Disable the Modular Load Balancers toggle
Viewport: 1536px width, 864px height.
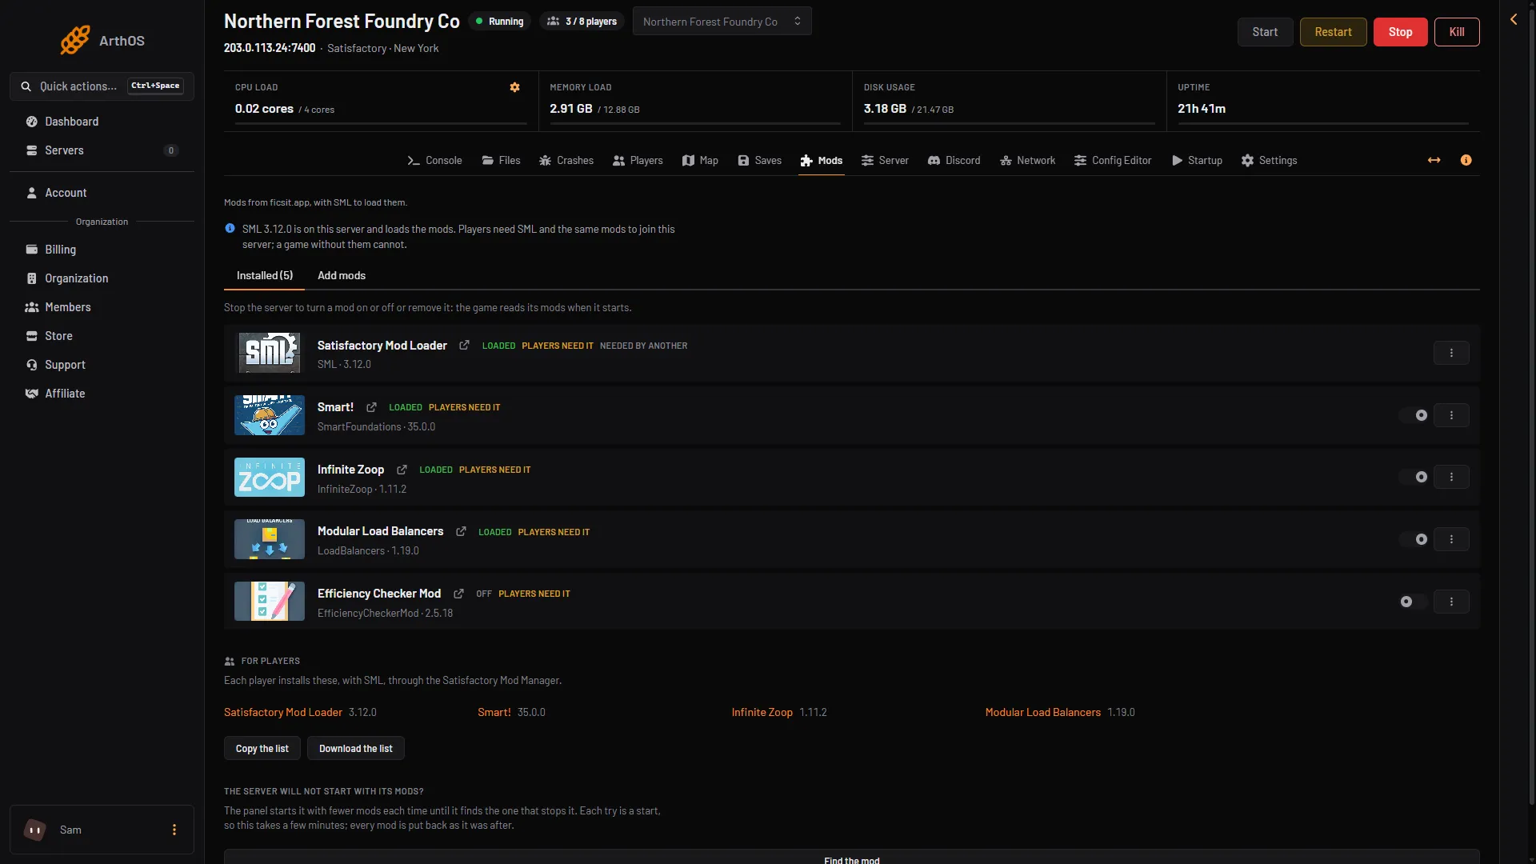pyautogui.click(x=1414, y=539)
